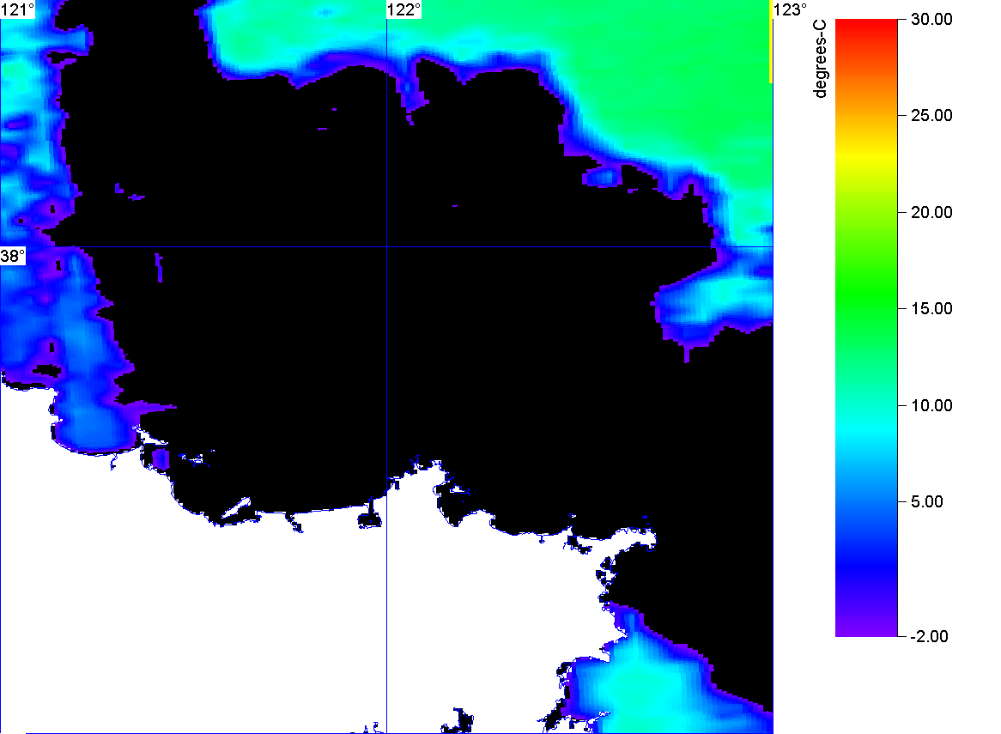
Task: Click the 122° longitude label
Action: [x=404, y=9]
